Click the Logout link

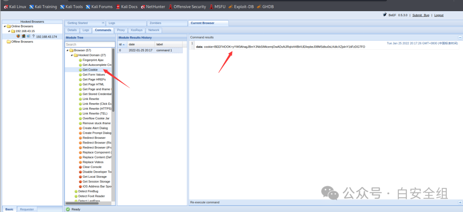pyautogui.click(x=439, y=15)
